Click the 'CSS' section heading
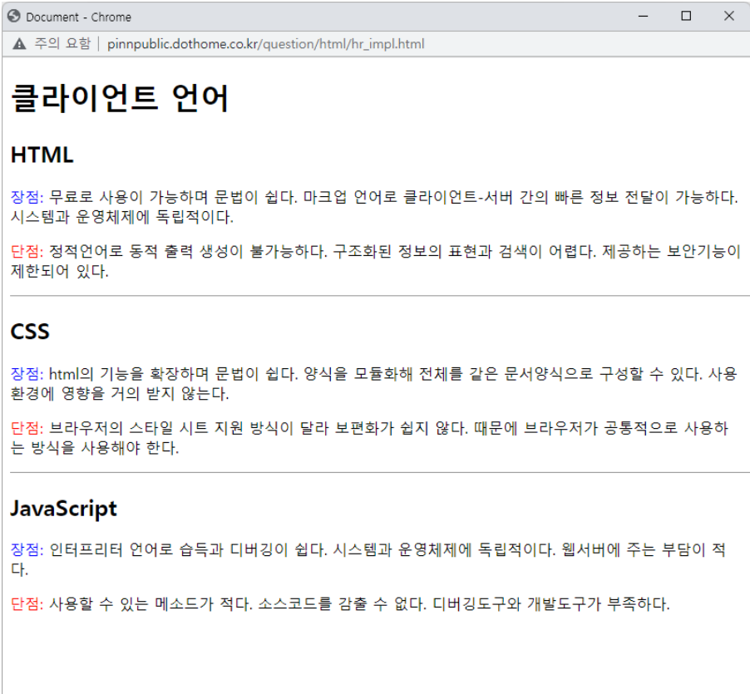Screen dimensions: 750x694 pyautogui.click(x=30, y=332)
